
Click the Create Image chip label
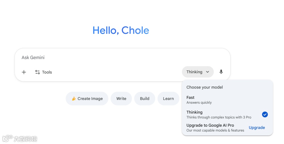(90, 99)
